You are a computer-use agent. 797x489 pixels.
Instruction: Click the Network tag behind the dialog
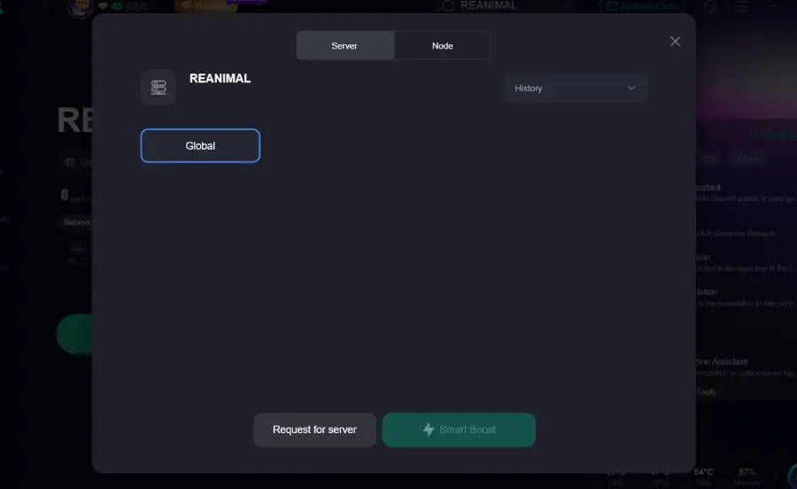tap(75, 222)
